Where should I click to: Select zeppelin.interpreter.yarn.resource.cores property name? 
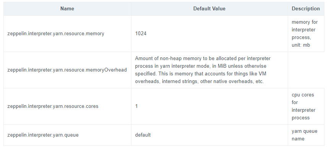(x=53, y=106)
